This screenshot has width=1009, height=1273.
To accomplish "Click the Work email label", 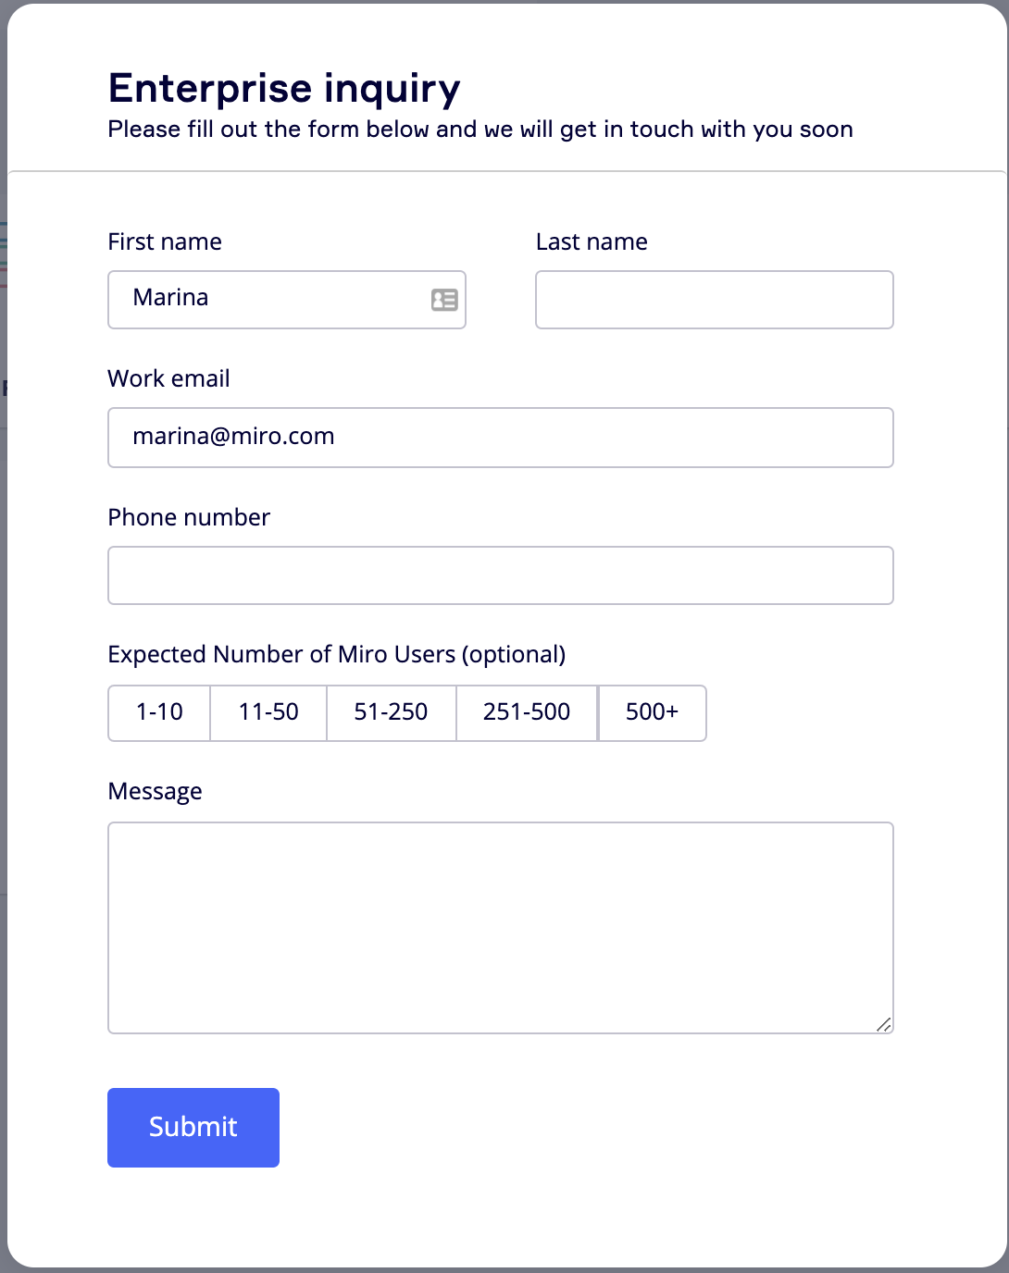I will pyautogui.click(x=168, y=379).
